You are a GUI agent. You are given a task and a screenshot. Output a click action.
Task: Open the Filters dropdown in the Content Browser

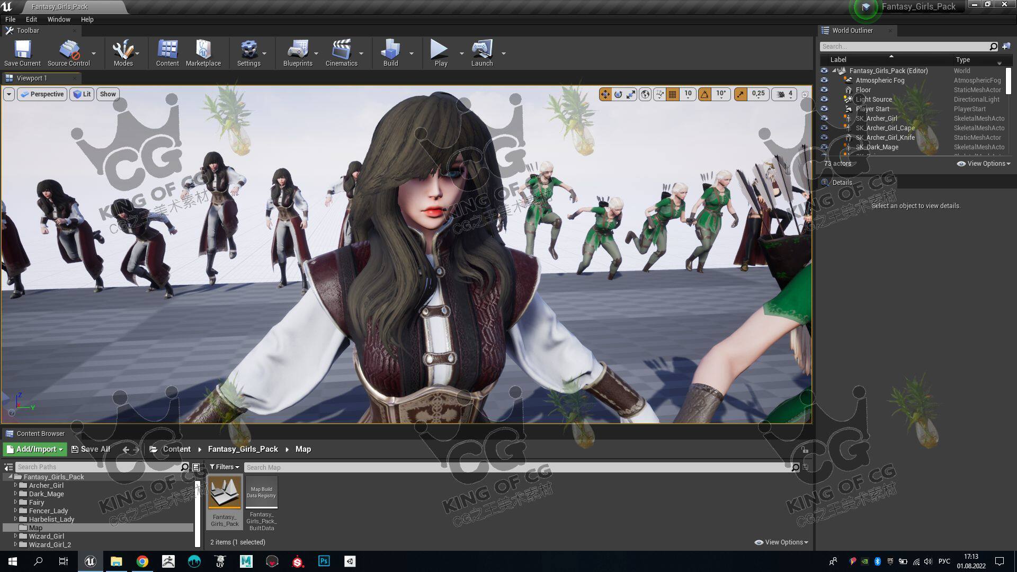(224, 467)
